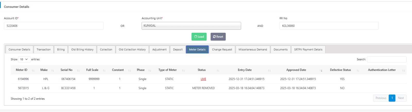412x112 pixels.
Task: Sort by Defective Status column arrows
Action: (x=358, y=70)
